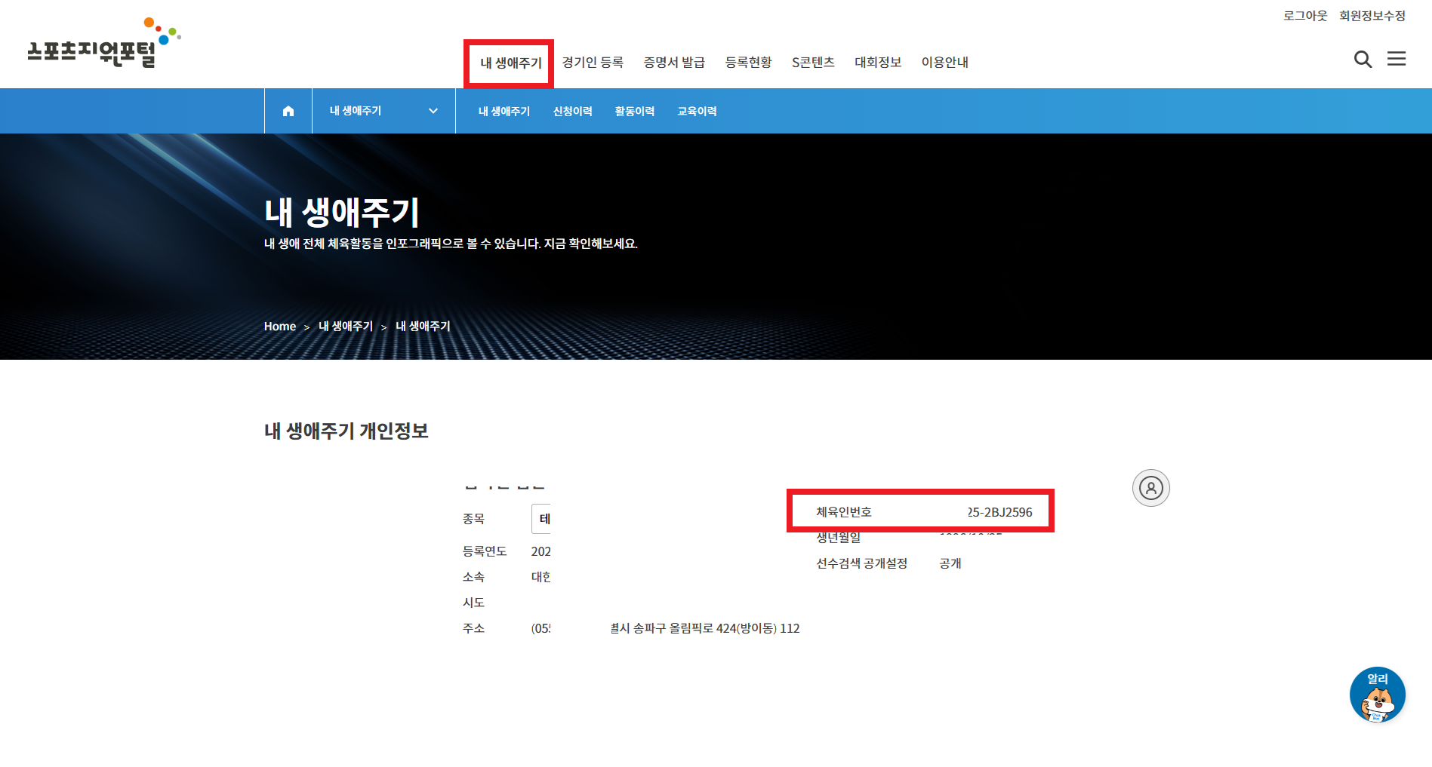Open the 경기인 등록 menu
The width and height of the screenshot is (1432, 767).
click(x=593, y=62)
